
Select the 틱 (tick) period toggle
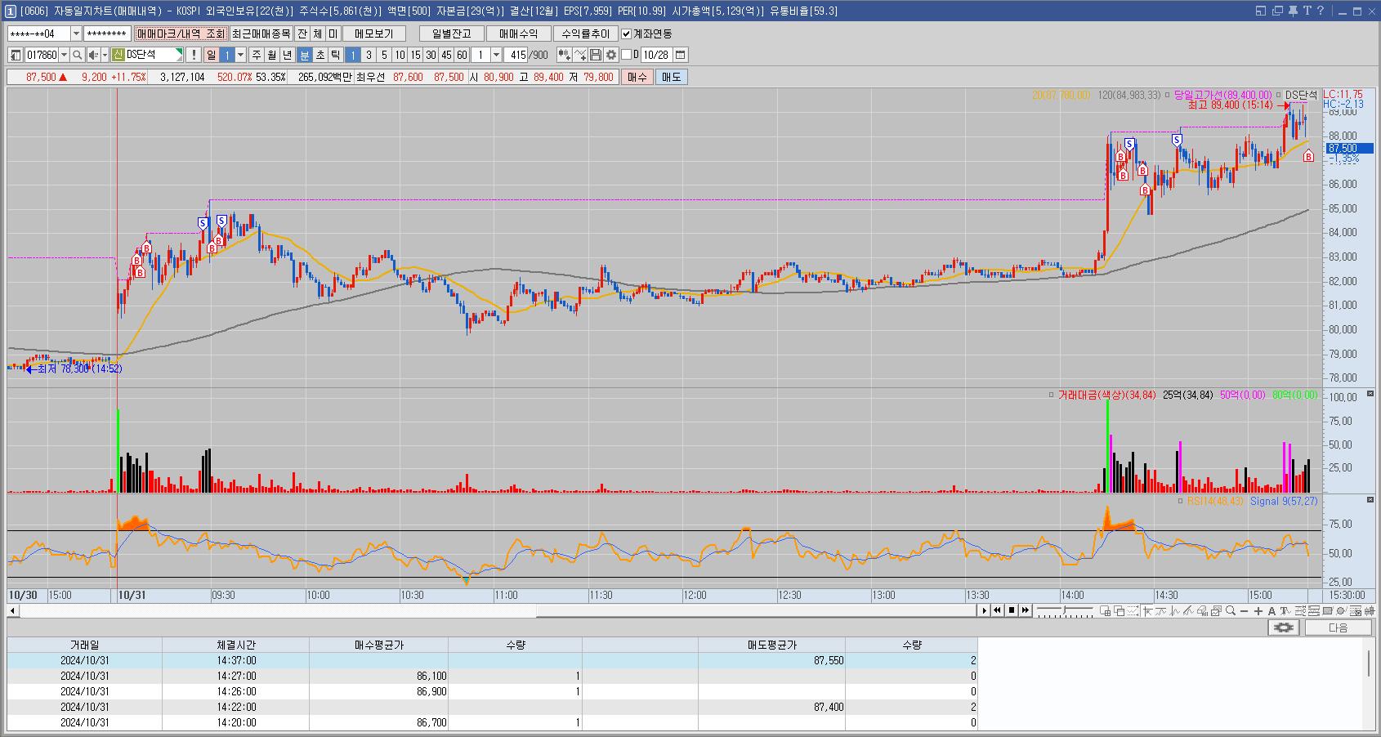coord(336,55)
